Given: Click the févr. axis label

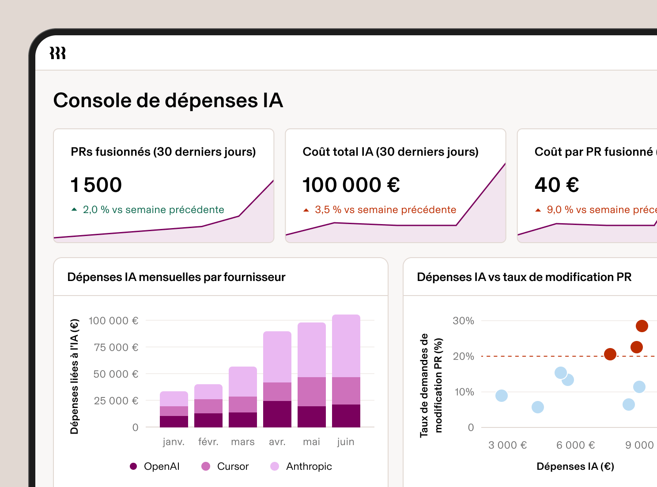Looking at the screenshot, I should 208,442.
